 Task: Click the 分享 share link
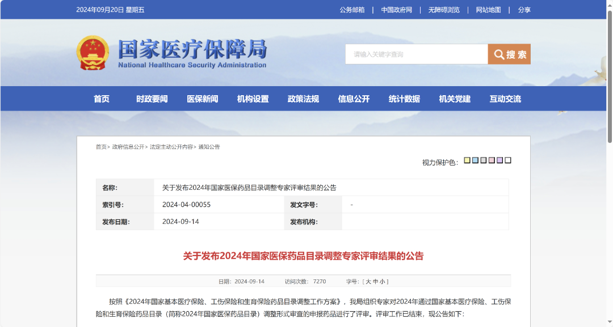524,10
